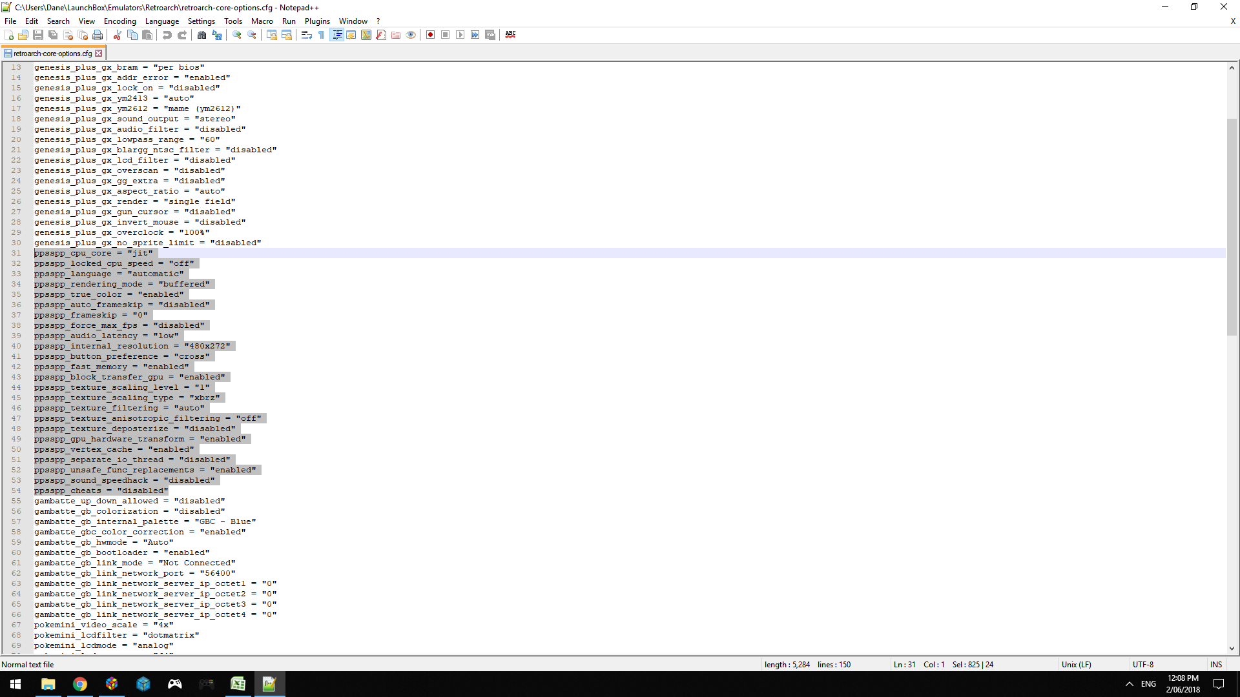Cut selection with the scissors icon
This screenshot has width=1240, height=697.
[118, 35]
